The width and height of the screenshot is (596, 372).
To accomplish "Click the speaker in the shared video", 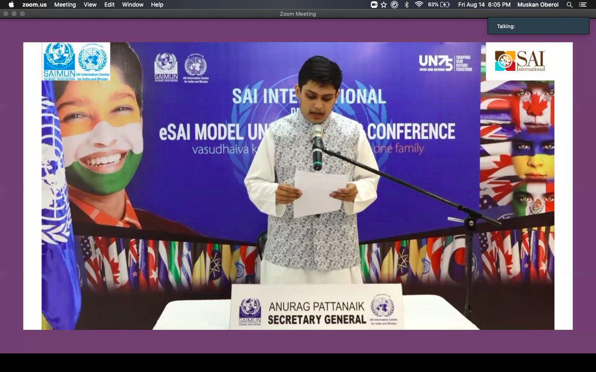I will 312,170.
